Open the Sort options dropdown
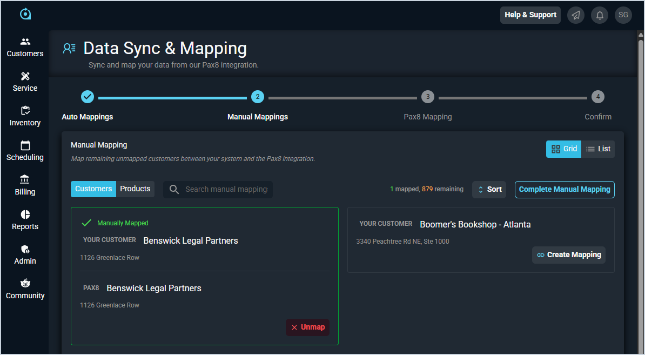Viewport: 645px width, 355px height. pos(489,190)
